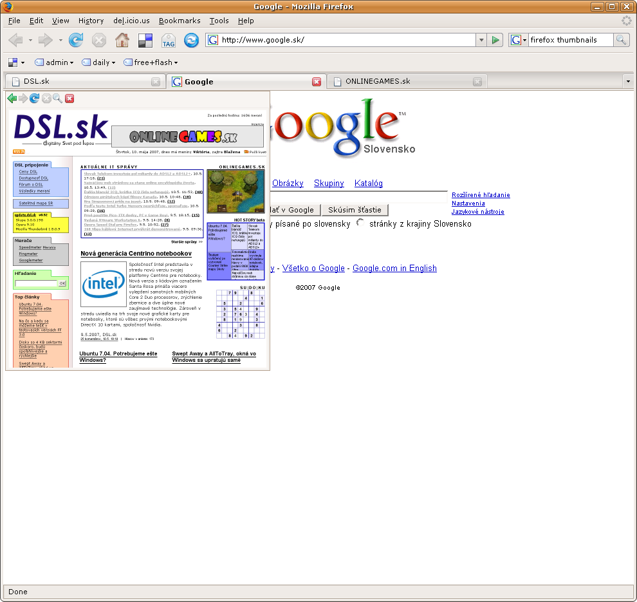This screenshot has height=602, width=637.
Task: Click the Forward arrow in the navigation toolbar
Action: tap(45, 40)
